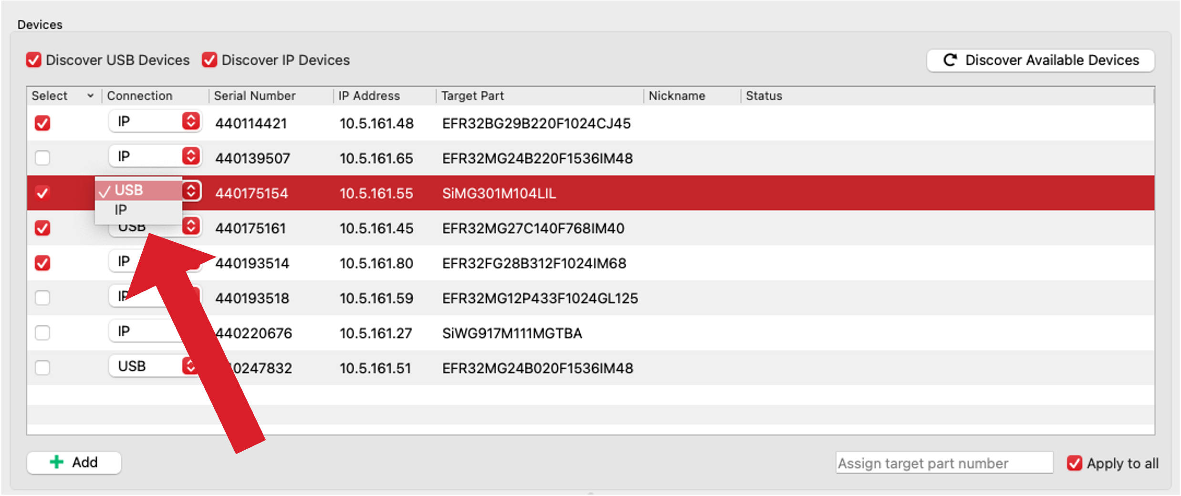1181x496 pixels.
Task: Deselect device with serial 440114421
Action: point(42,123)
